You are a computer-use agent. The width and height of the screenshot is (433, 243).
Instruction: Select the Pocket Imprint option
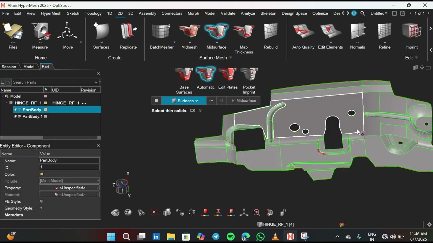point(249,80)
